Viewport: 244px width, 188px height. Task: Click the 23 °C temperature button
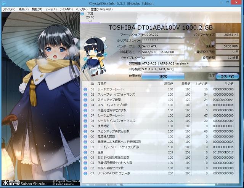[x=227, y=77]
